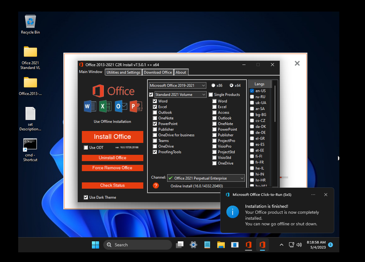This screenshot has width=365, height=262.
Task: Click the Langs column header
Action: click(259, 84)
